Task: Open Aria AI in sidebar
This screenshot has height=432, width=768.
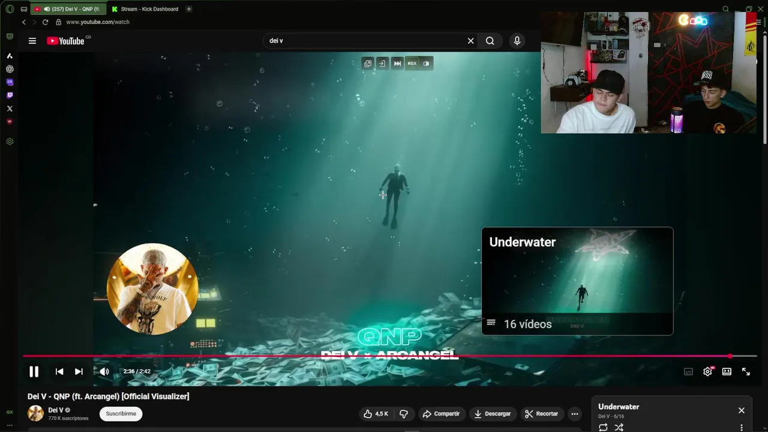Action: click(x=10, y=56)
